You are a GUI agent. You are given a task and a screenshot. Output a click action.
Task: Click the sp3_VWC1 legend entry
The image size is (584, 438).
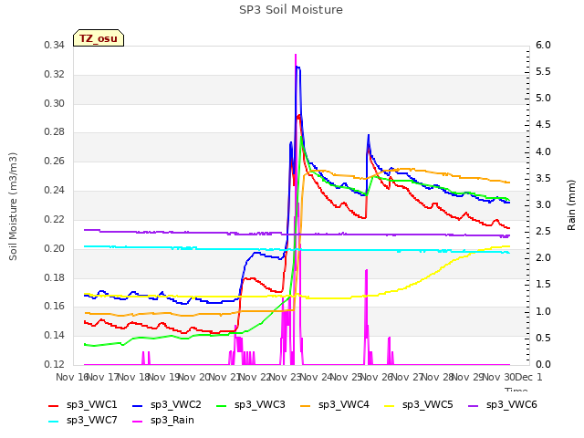click(83, 405)
